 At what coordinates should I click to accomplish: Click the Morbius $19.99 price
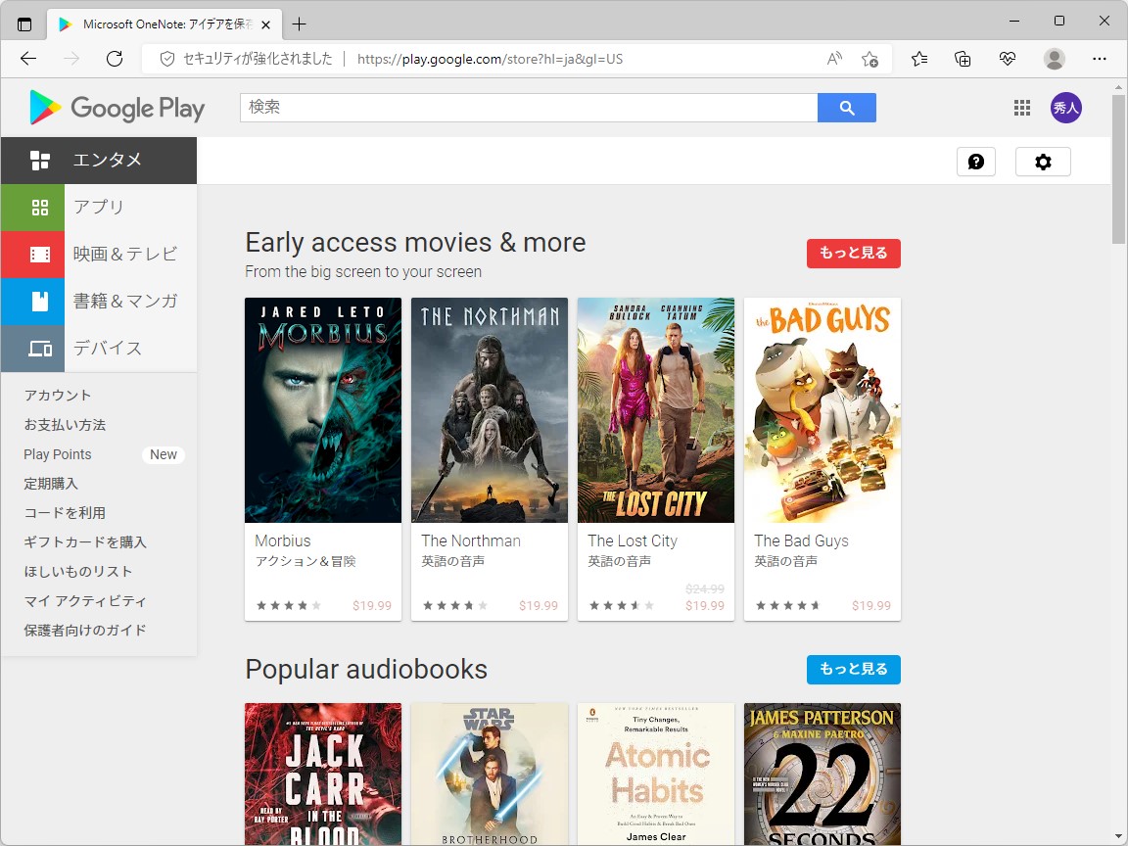372,606
